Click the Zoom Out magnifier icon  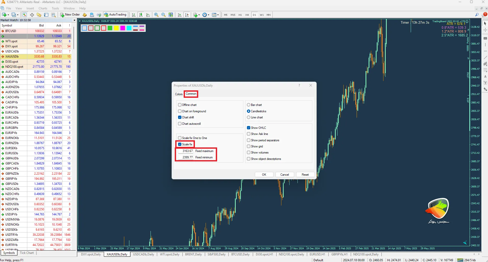164,15
